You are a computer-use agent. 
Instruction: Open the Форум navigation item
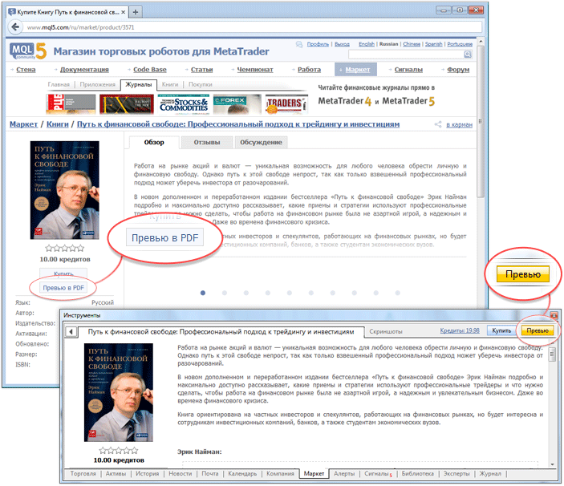(x=458, y=70)
